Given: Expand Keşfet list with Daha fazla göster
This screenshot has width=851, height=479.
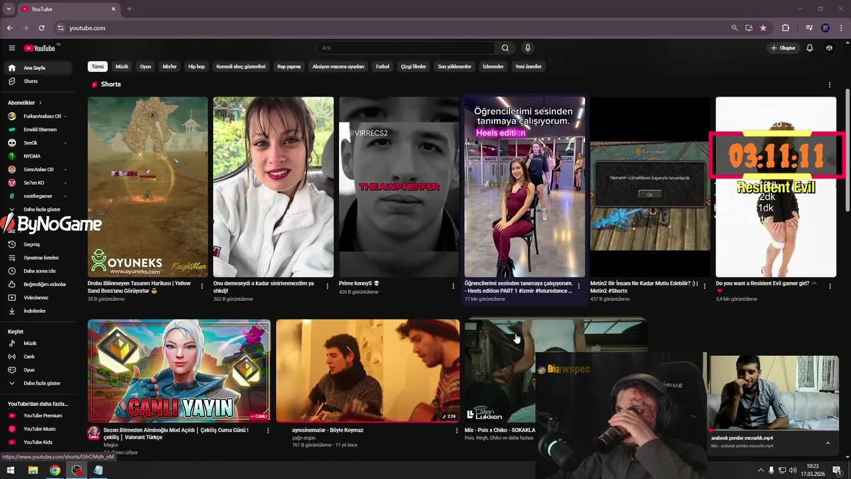Looking at the screenshot, I should [40, 383].
